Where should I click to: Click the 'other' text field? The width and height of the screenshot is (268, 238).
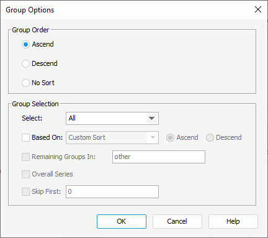(159, 157)
